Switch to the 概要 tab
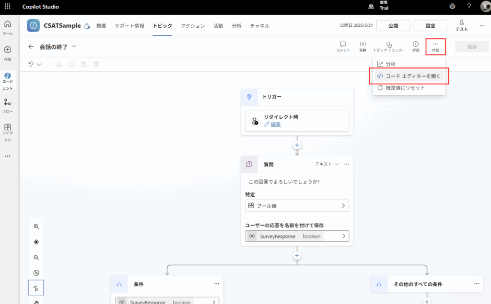 point(101,26)
